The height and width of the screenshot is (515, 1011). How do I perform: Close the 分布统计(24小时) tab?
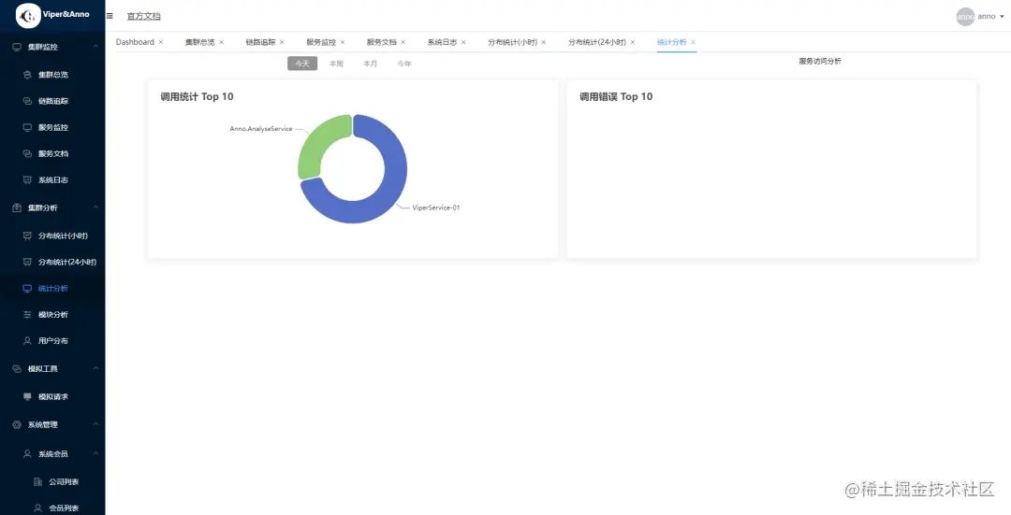[x=633, y=42]
